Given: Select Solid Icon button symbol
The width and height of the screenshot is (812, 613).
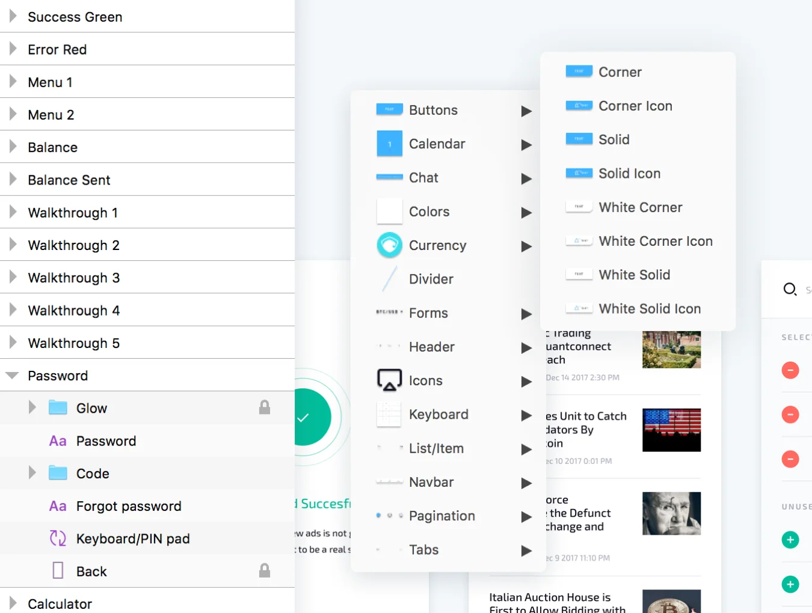Looking at the screenshot, I should [638, 173].
